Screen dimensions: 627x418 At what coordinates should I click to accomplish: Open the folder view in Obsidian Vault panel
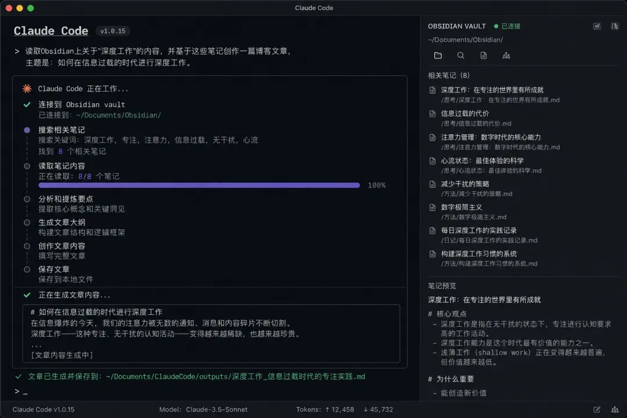(x=438, y=56)
